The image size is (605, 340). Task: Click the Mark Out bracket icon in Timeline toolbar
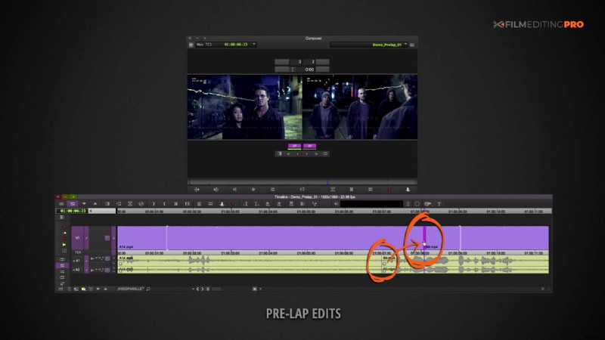164,204
